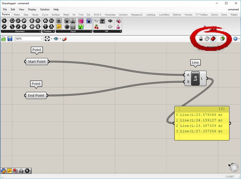Turn off preview with the disabled-preview icon
241x179 pixels.
[x=201, y=39]
